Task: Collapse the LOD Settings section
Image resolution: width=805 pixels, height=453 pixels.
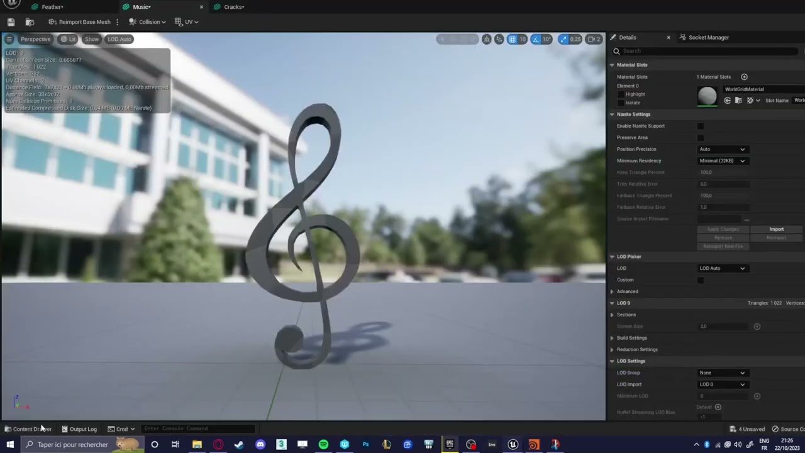Action: (612, 361)
